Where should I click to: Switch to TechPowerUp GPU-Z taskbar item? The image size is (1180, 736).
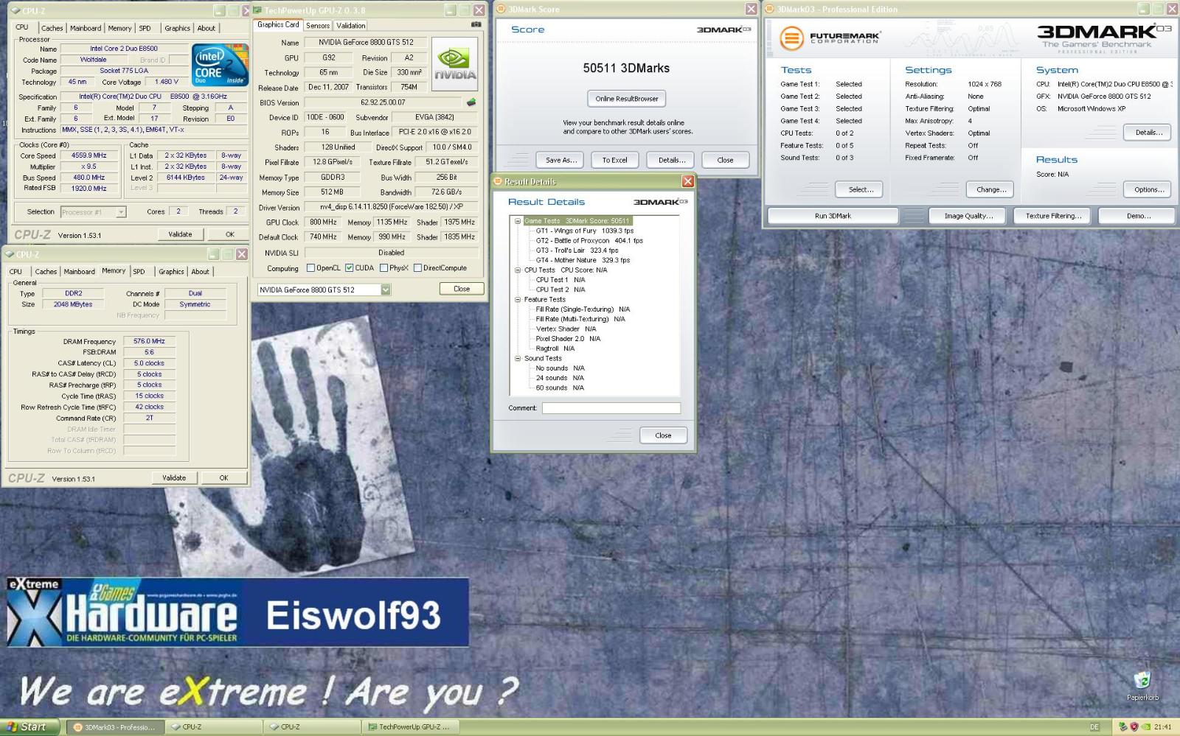click(x=412, y=727)
